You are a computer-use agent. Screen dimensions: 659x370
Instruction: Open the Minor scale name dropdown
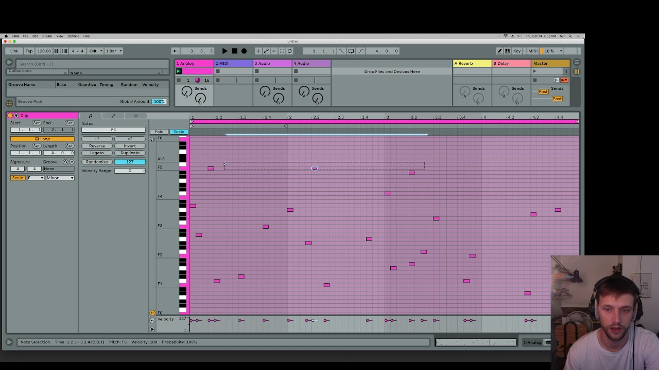coord(60,178)
